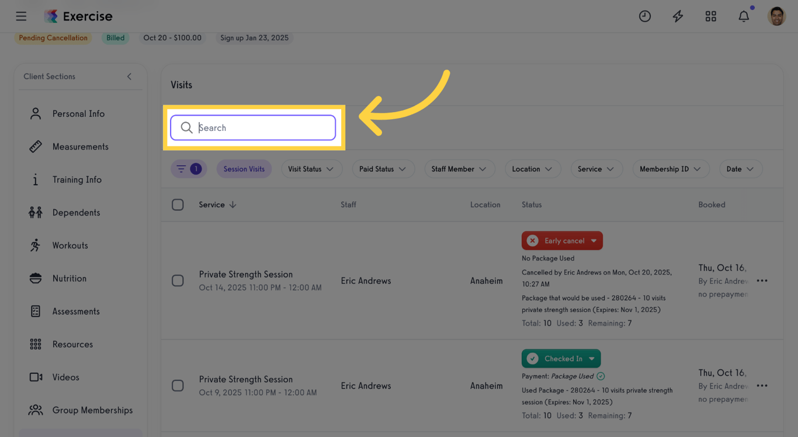Open the filters icon showing one active filter

click(x=188, y=169)
